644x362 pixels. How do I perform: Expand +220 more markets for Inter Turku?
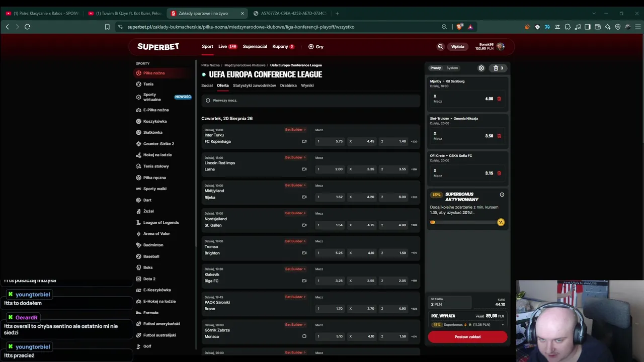tap(414, 141)
